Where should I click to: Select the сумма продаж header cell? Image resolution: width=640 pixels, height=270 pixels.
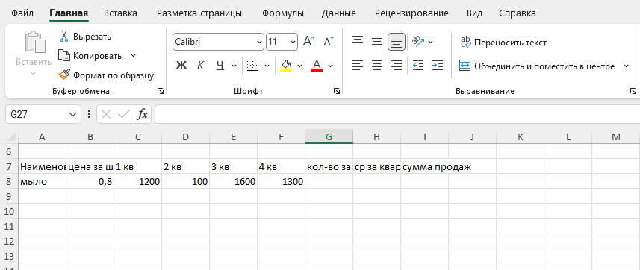click(x=424, y=167)
